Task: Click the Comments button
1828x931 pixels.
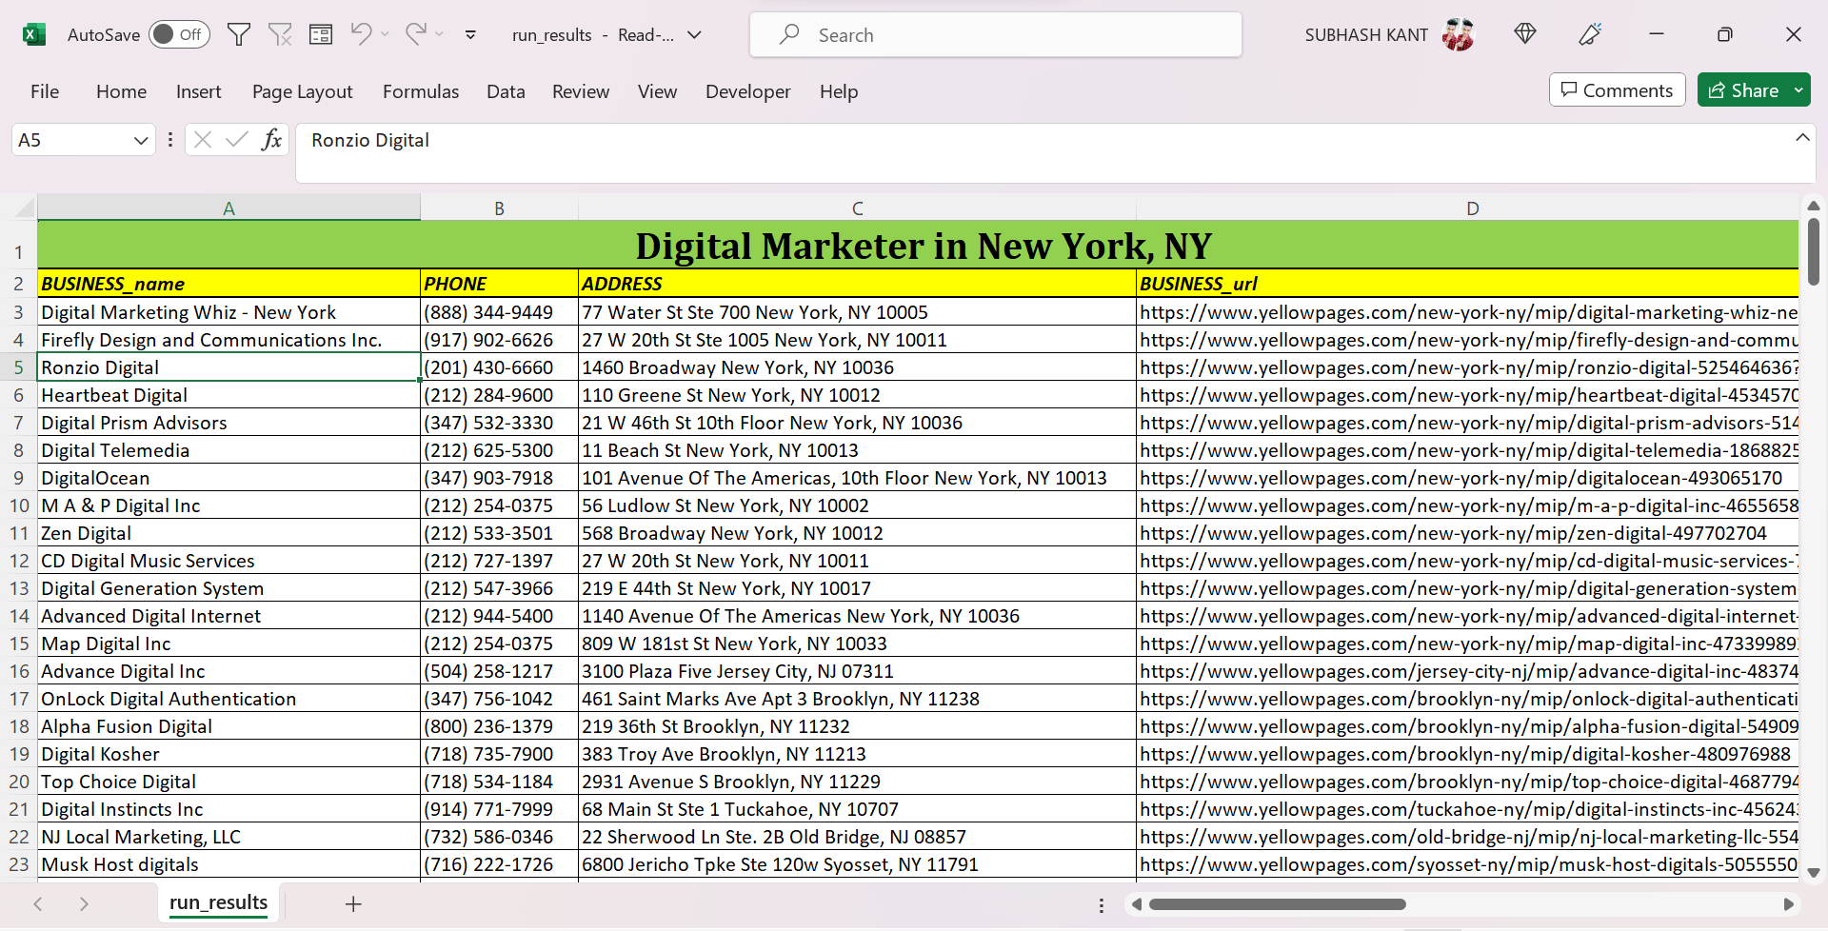Action: click(x=1617, y=90)
